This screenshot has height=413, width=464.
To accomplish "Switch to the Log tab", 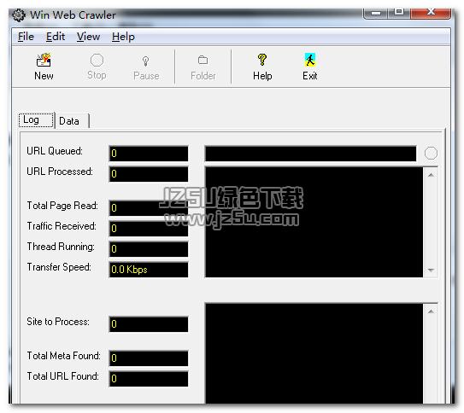I will point(36,119).
